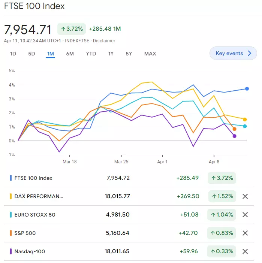262x263 pixels.
Task: Click the Mar 18 axis label
Action: coord(69,162)
